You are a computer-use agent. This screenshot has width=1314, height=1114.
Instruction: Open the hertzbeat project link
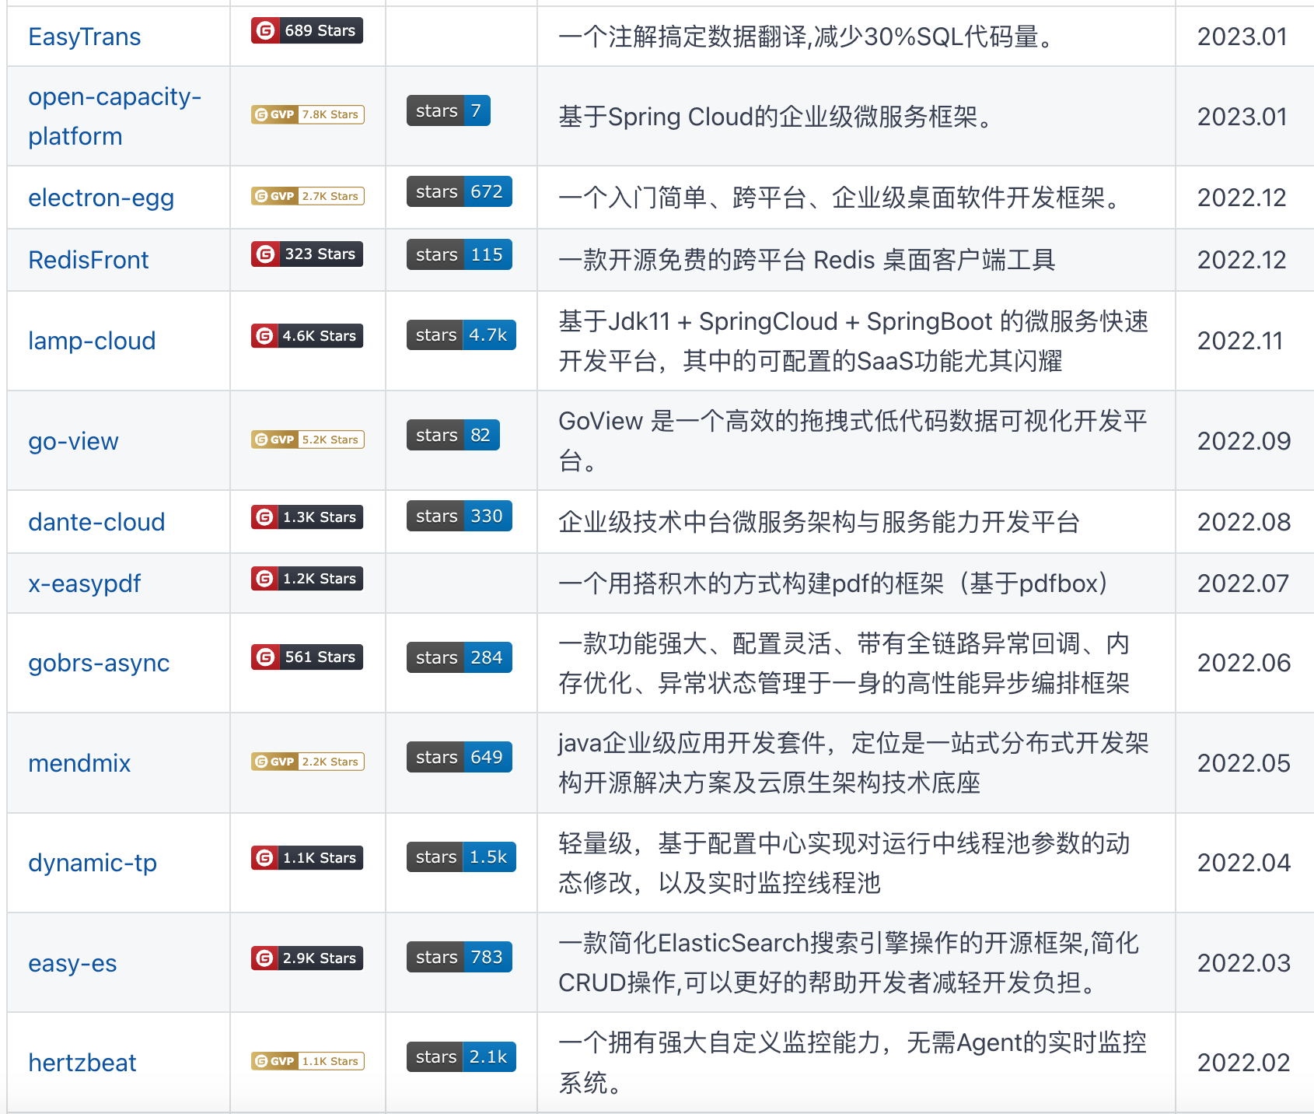[82, 1063]
